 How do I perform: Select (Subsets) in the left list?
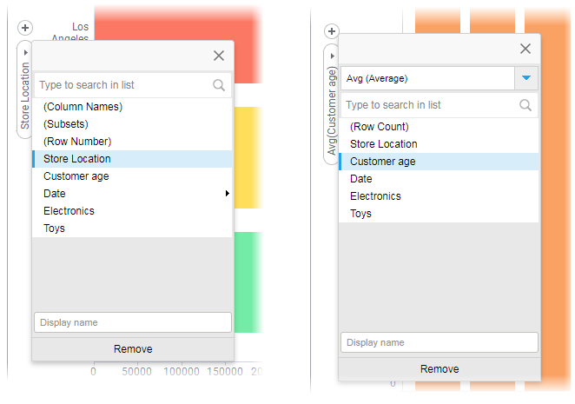[x=66, y=124]
